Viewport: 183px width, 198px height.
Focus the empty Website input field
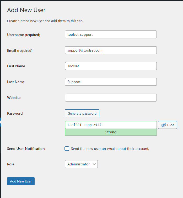point(111,98)
